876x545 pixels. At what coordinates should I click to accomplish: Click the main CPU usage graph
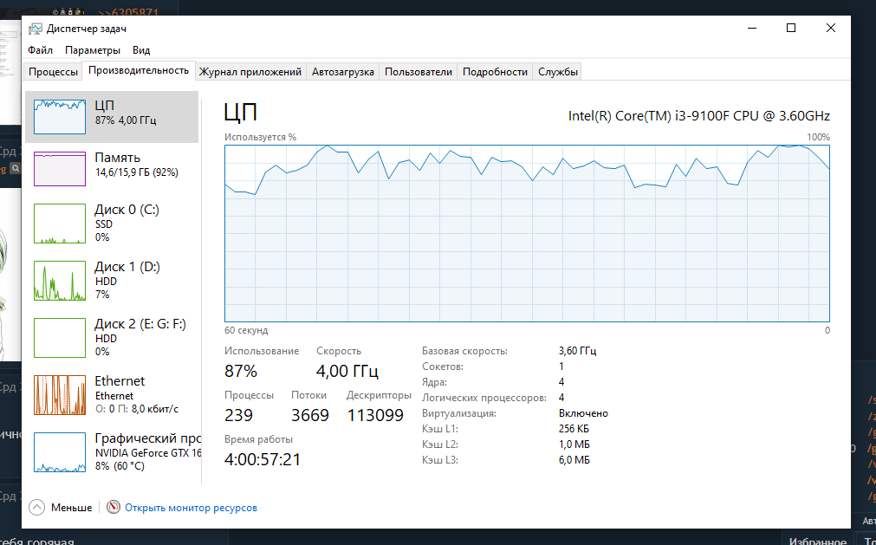tap(527, 233)
